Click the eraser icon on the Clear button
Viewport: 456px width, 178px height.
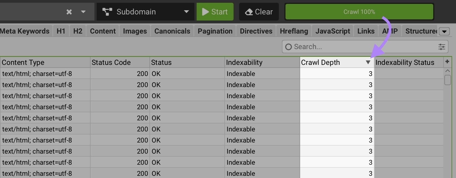[249, 12]
